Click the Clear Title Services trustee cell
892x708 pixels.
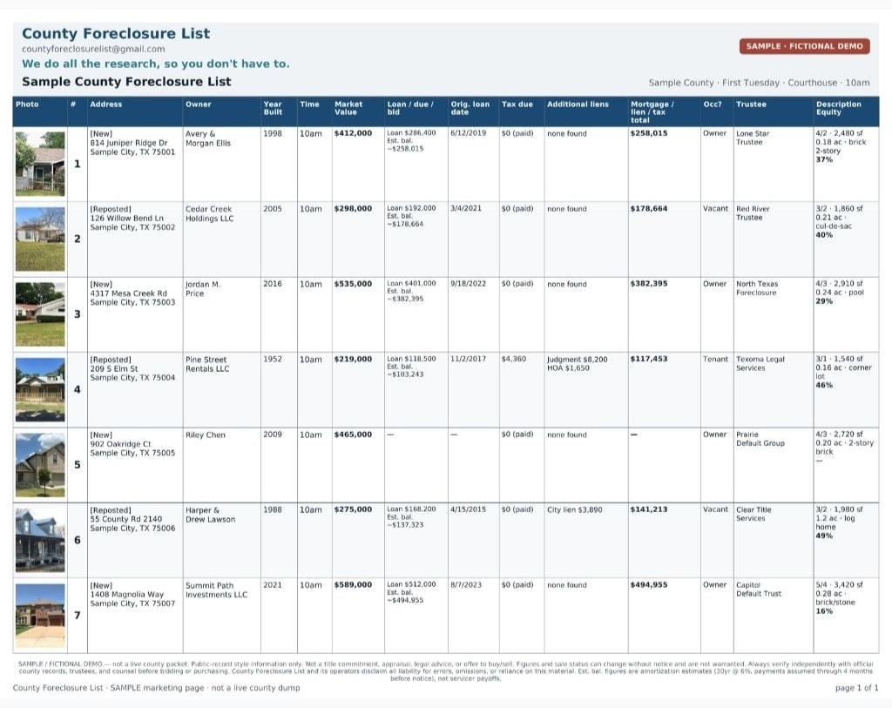click(x=753, y=514)
